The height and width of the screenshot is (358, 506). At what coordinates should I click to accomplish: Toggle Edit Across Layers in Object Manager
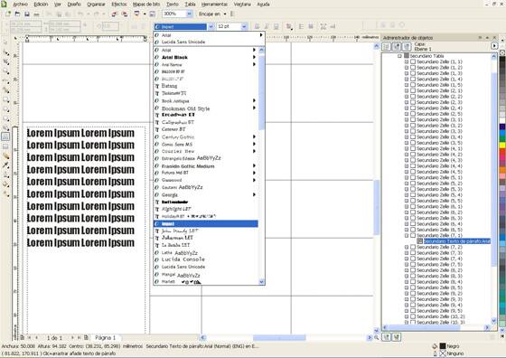pyautogui.click(x=397, y=47)
